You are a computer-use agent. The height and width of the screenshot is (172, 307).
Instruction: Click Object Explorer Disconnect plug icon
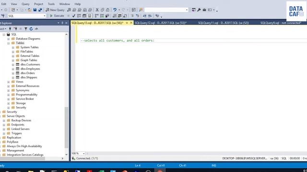(15, 29)
